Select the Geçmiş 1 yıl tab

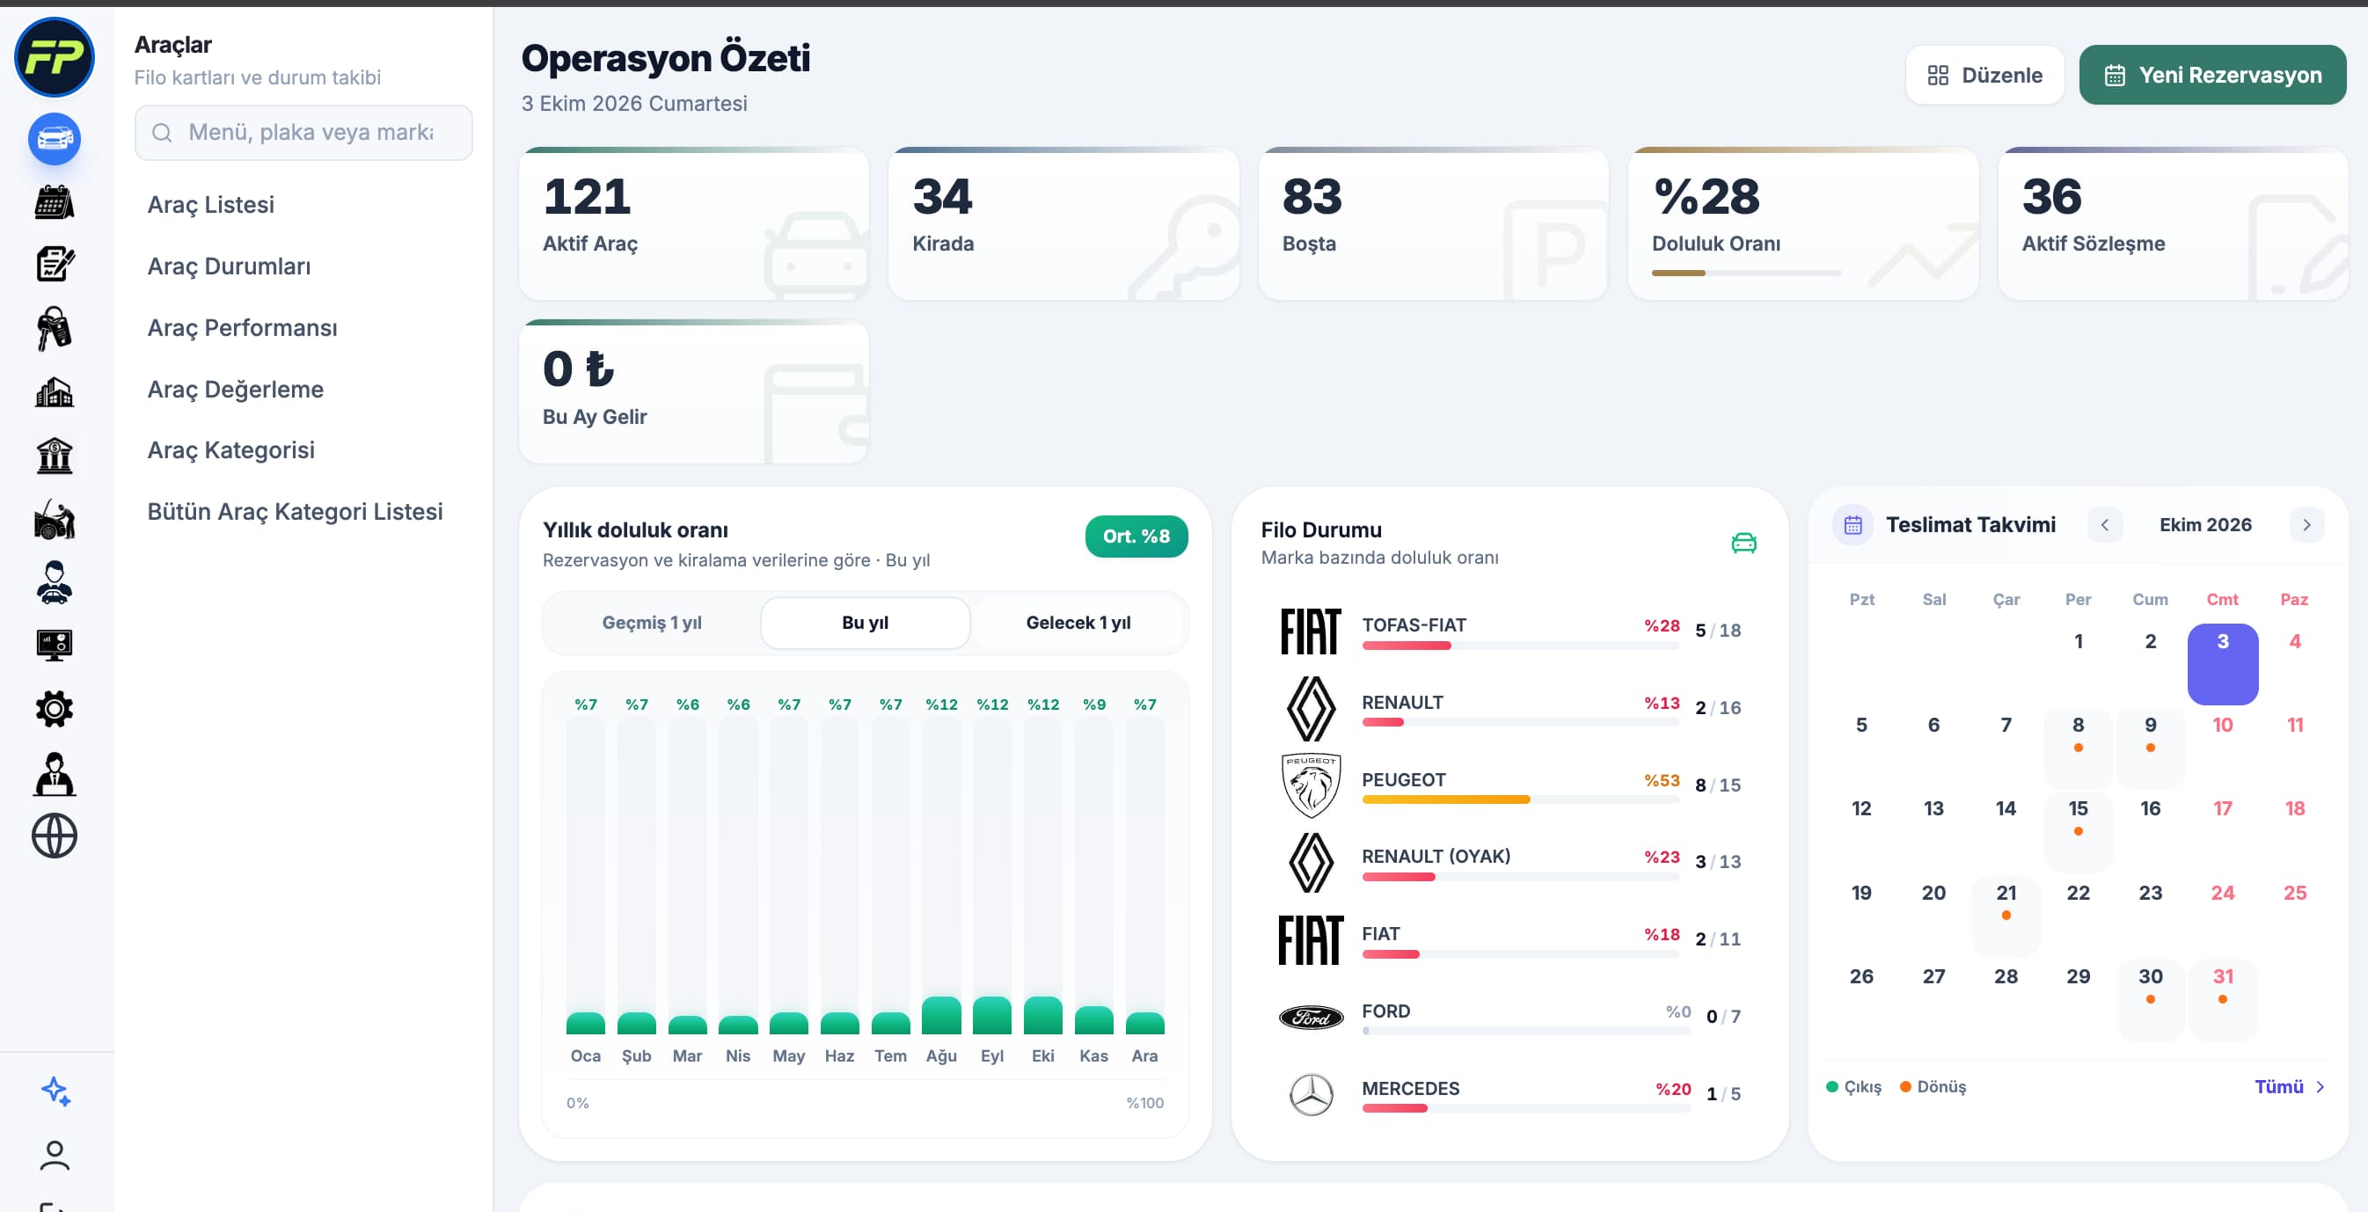tap(652, 622)
